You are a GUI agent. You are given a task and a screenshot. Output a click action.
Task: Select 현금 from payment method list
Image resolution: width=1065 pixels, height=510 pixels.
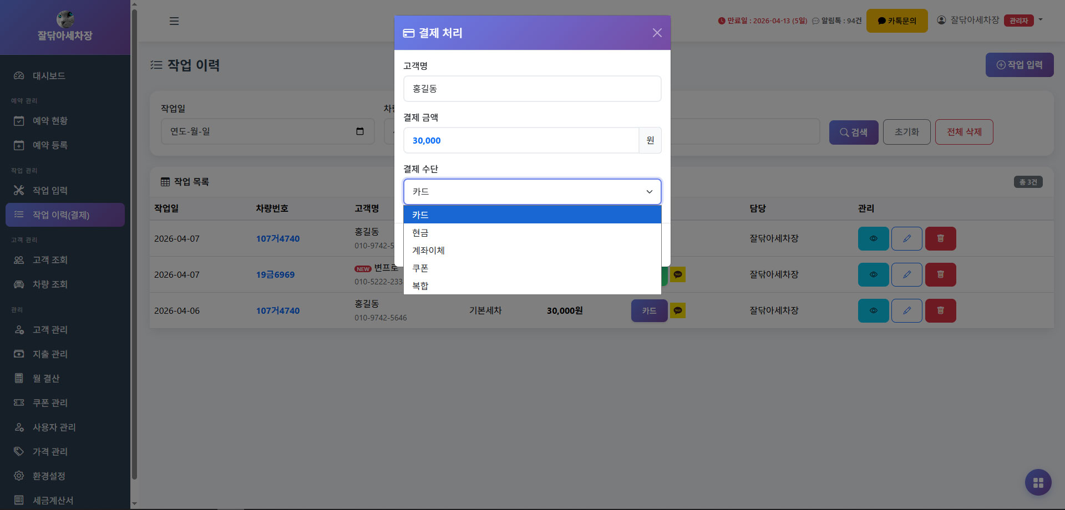pos(420,233)
